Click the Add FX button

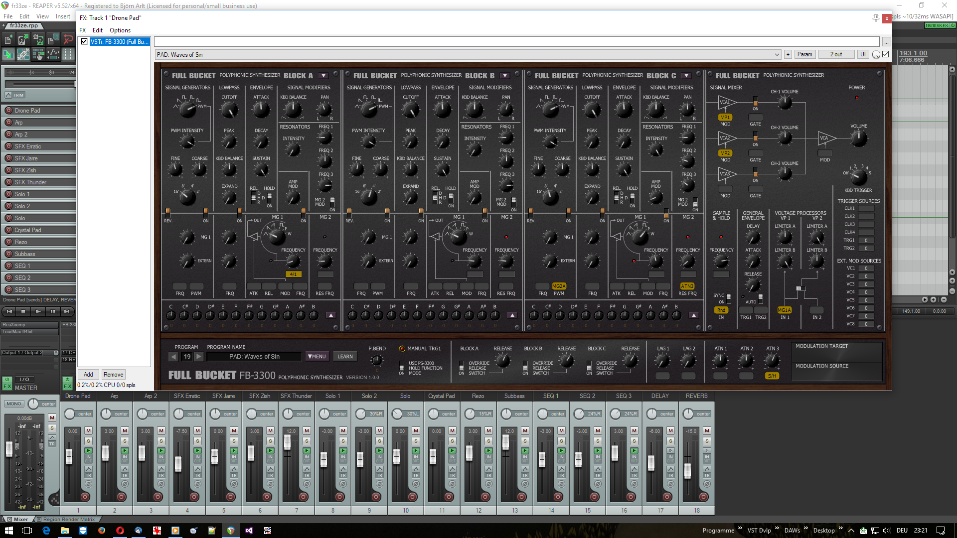[x=88, y=375]
